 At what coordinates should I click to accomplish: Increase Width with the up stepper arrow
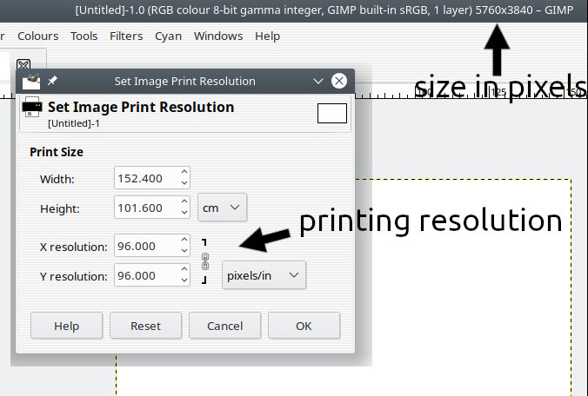[184, 172]
